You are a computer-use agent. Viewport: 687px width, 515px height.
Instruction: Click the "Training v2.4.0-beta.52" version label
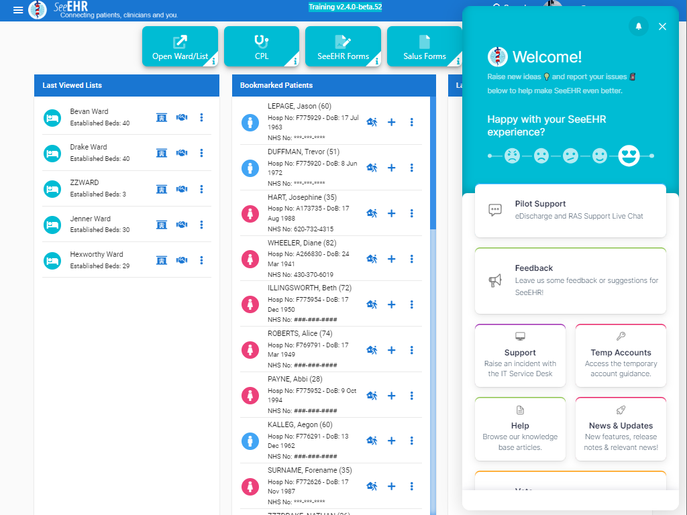[x=346, y=7]
